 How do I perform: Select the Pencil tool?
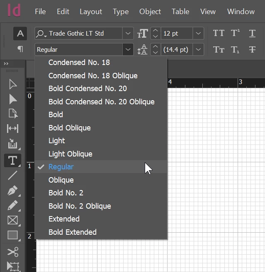12,205
